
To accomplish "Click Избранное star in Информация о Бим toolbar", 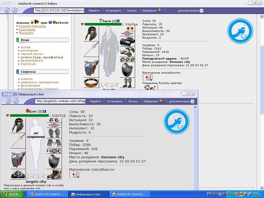I will click(161, 101).
